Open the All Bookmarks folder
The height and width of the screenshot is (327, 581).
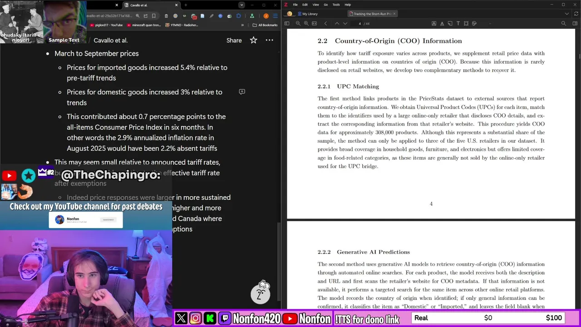[x=265, y=25]
